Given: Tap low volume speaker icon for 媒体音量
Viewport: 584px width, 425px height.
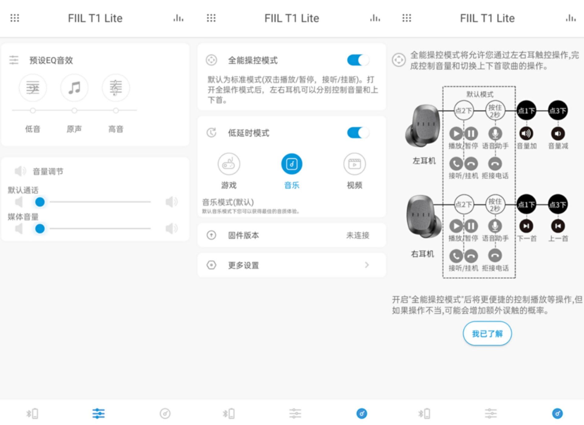Looking at the screenshot, I should point(19,228).
